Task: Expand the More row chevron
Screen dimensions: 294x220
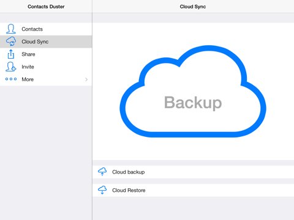Action: [x=86, y=79]
